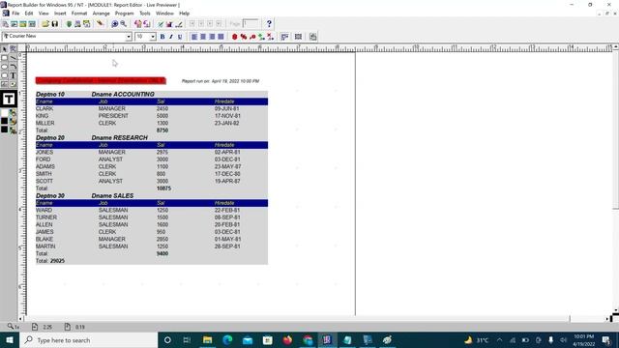Open the blue question mark help icon
The image size is (619, 348).
tap(269, 24)
